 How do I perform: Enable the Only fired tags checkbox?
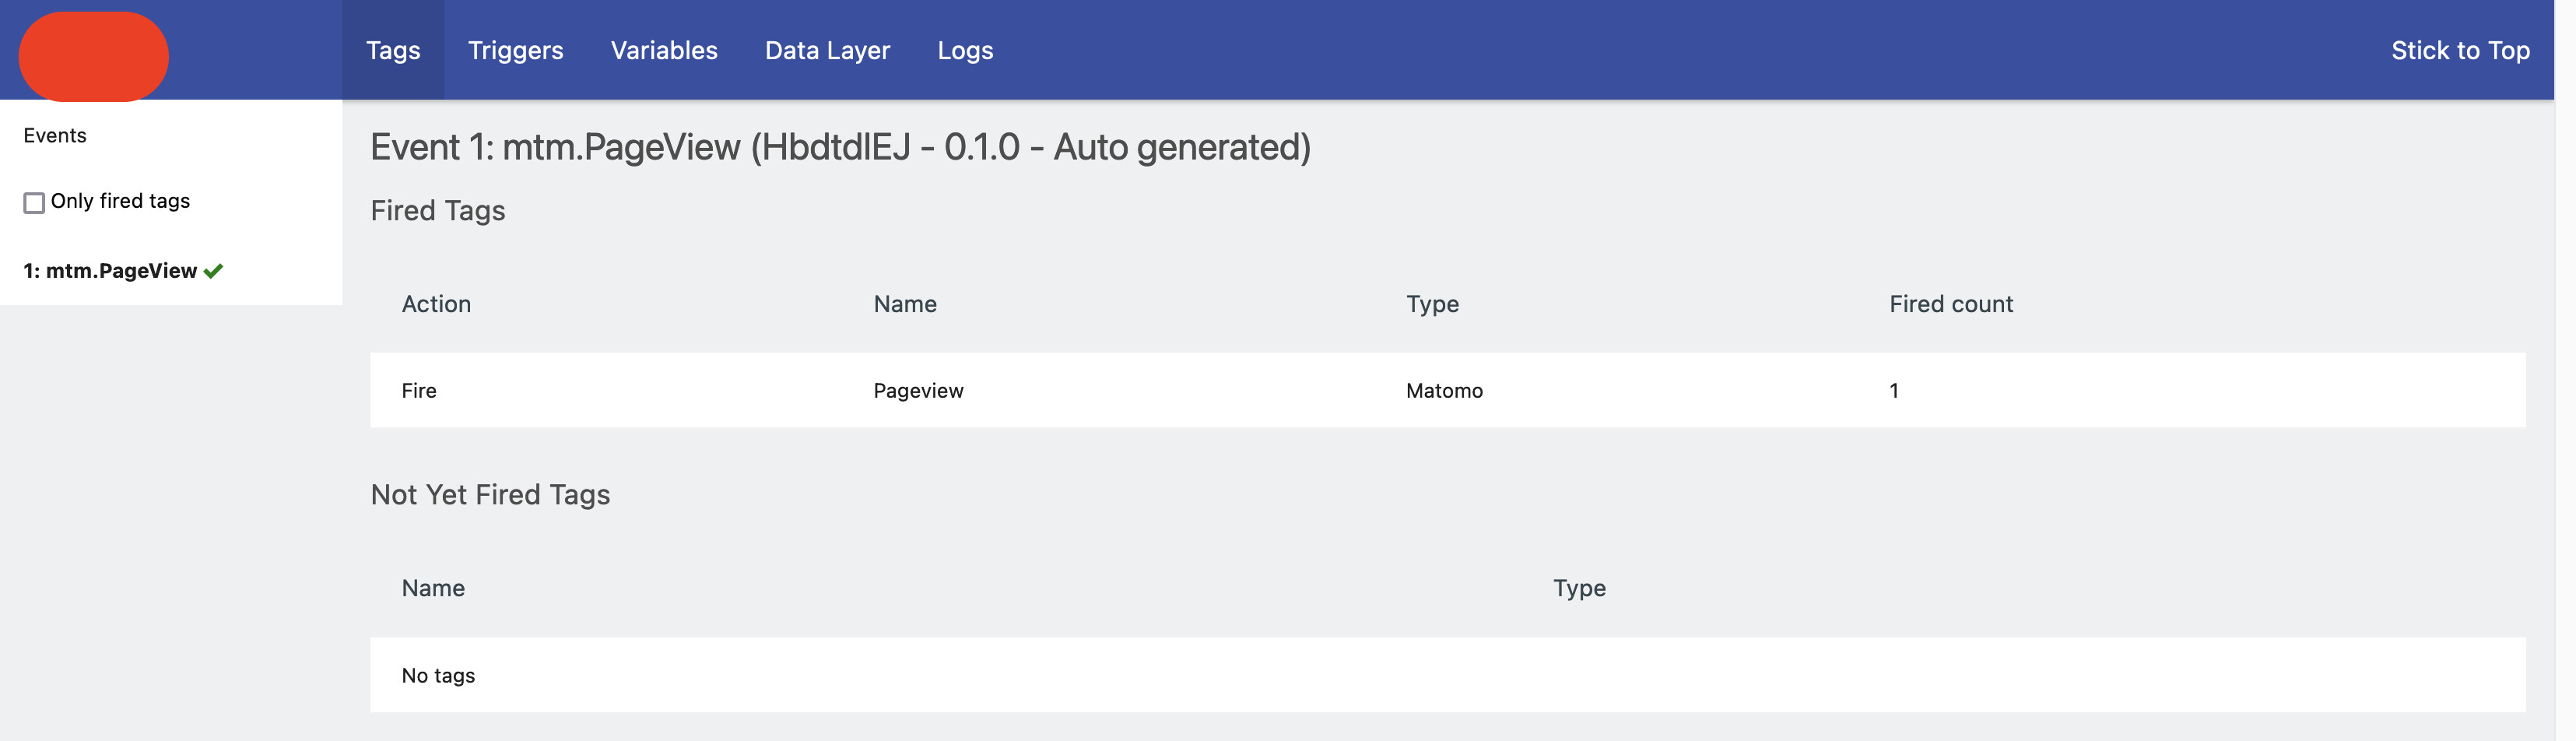(34, 203)
